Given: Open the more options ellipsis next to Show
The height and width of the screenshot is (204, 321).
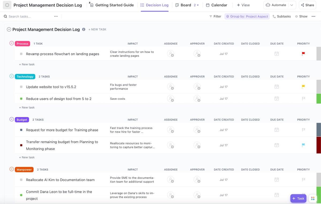Looking at the screenshot, I should pyautogui.click(x=313, y=16).
